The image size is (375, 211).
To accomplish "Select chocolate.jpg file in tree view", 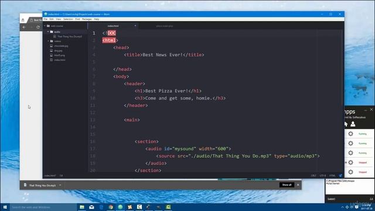I will coord(61,46).
